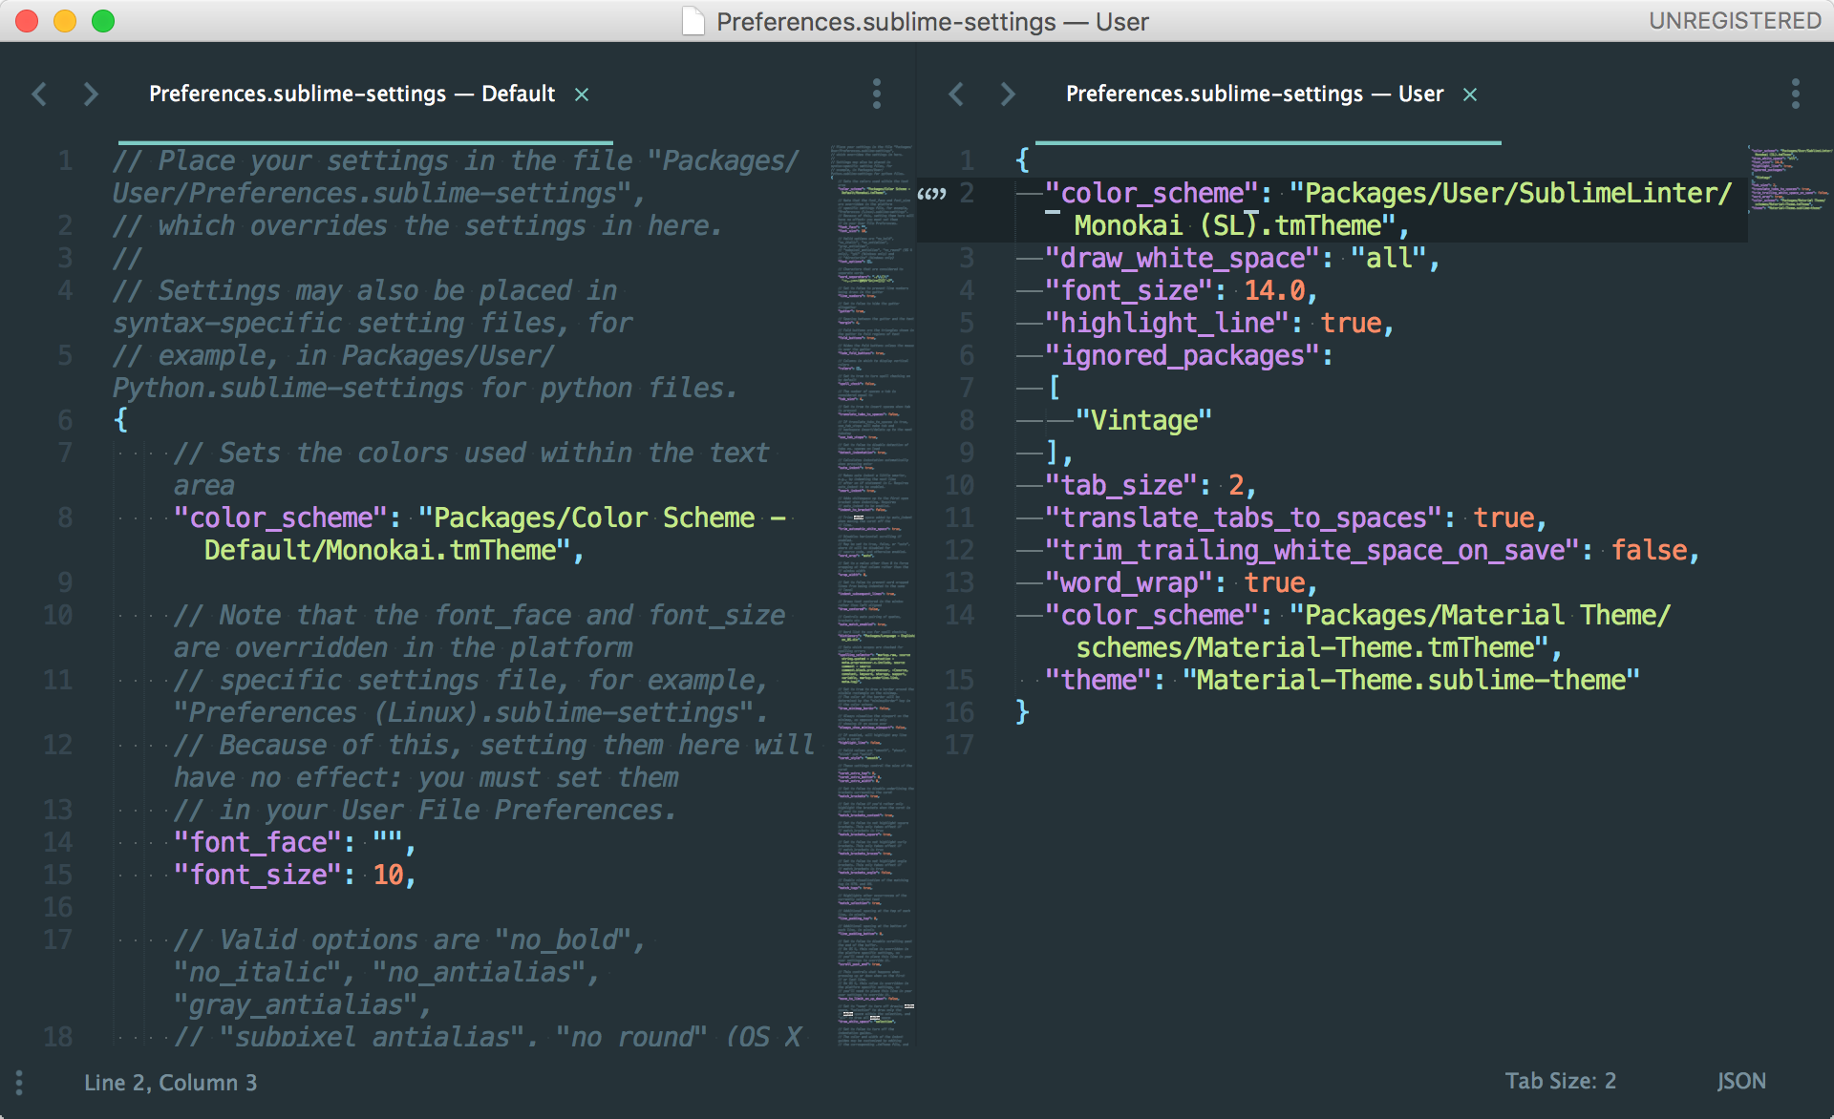
Task: Click "trim_trailing_white_space_on_save" key
Action: (1312, 550)
